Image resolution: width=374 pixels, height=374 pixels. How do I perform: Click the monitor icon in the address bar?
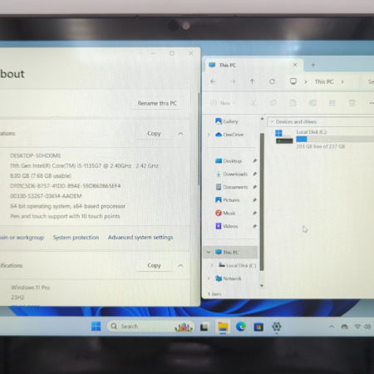coord(293,81)
